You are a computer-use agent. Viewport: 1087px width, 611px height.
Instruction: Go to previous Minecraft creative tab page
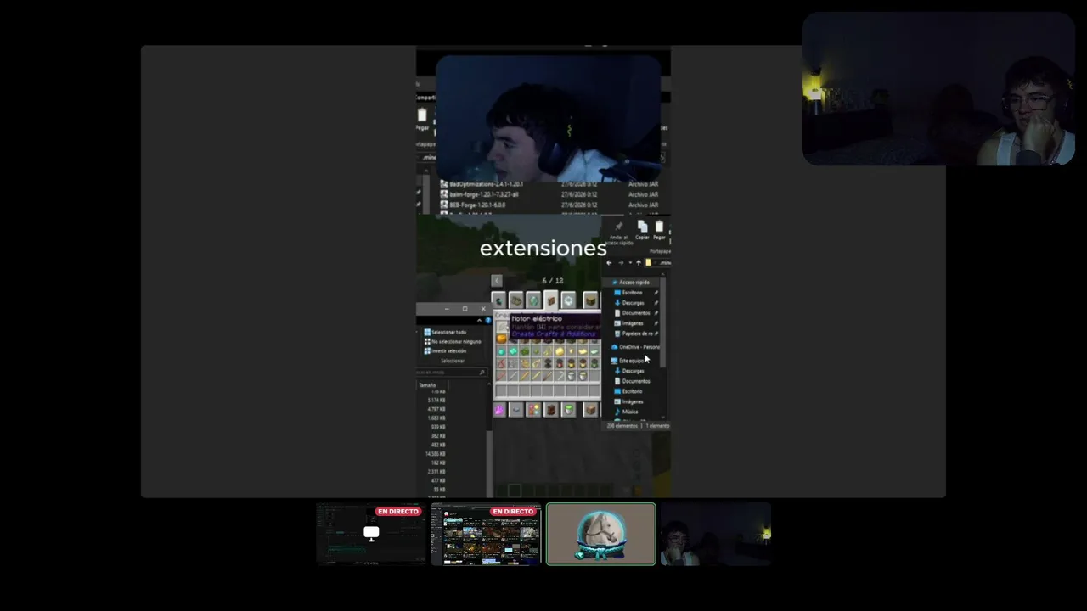tap(497, 281)
